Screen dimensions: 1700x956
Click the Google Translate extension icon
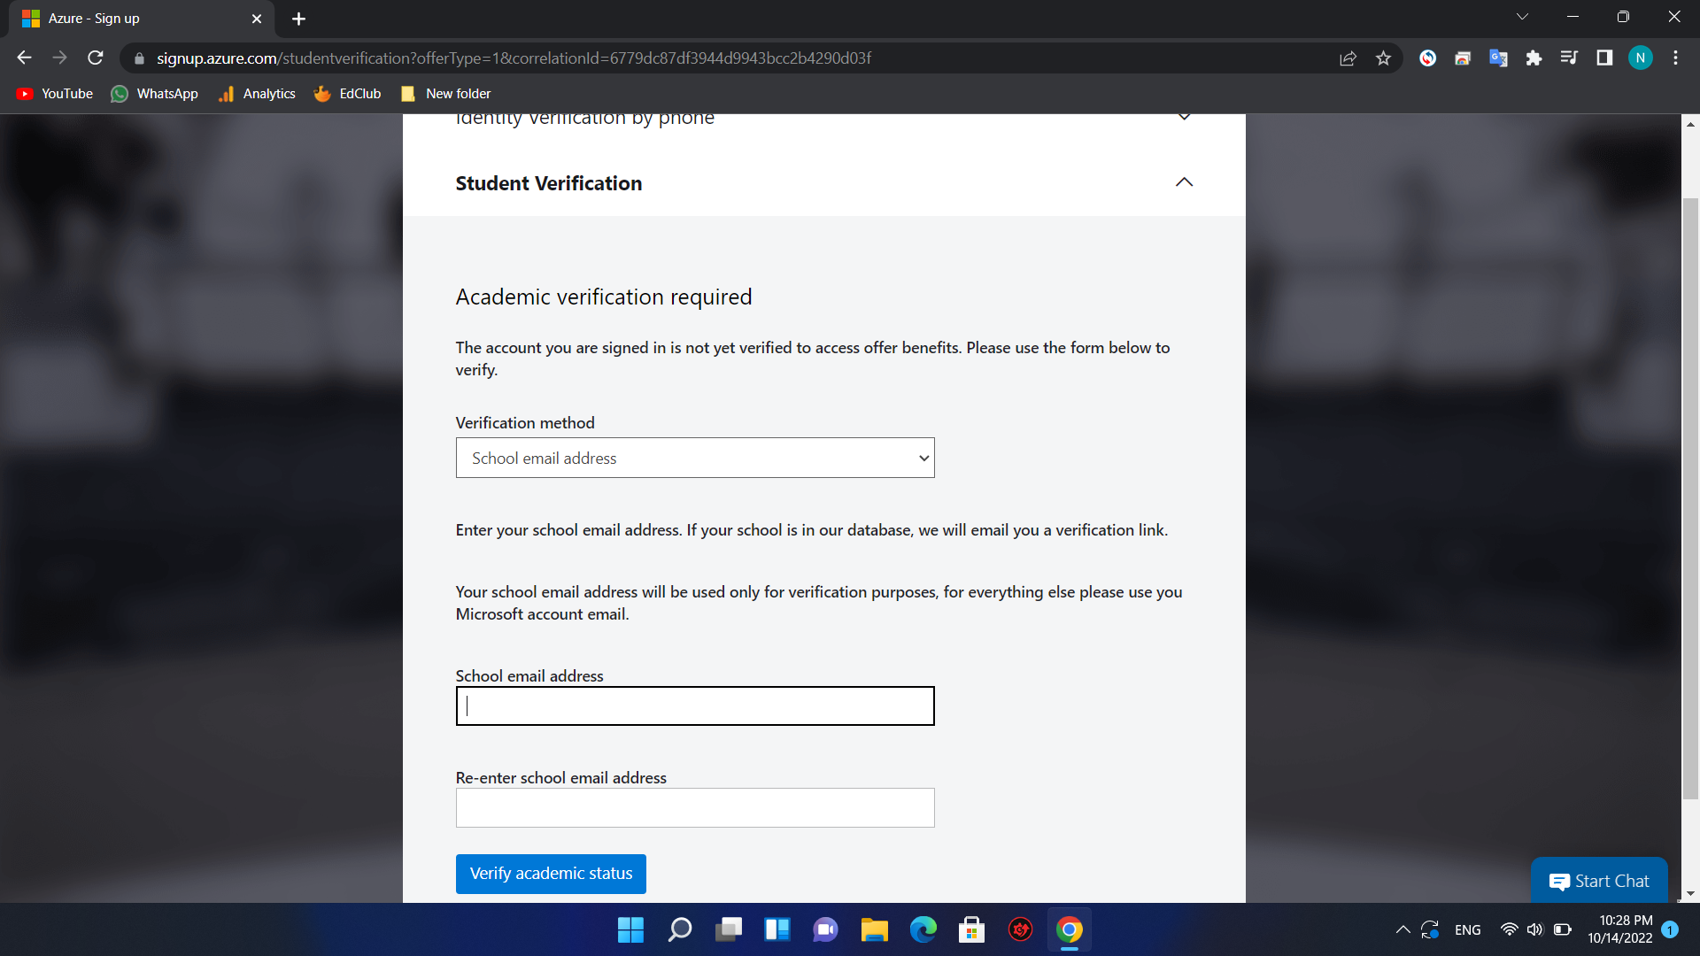coord(1498,58)
